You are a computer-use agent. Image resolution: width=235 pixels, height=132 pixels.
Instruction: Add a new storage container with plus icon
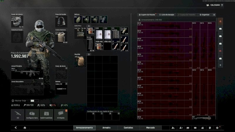tap(221, 65)
